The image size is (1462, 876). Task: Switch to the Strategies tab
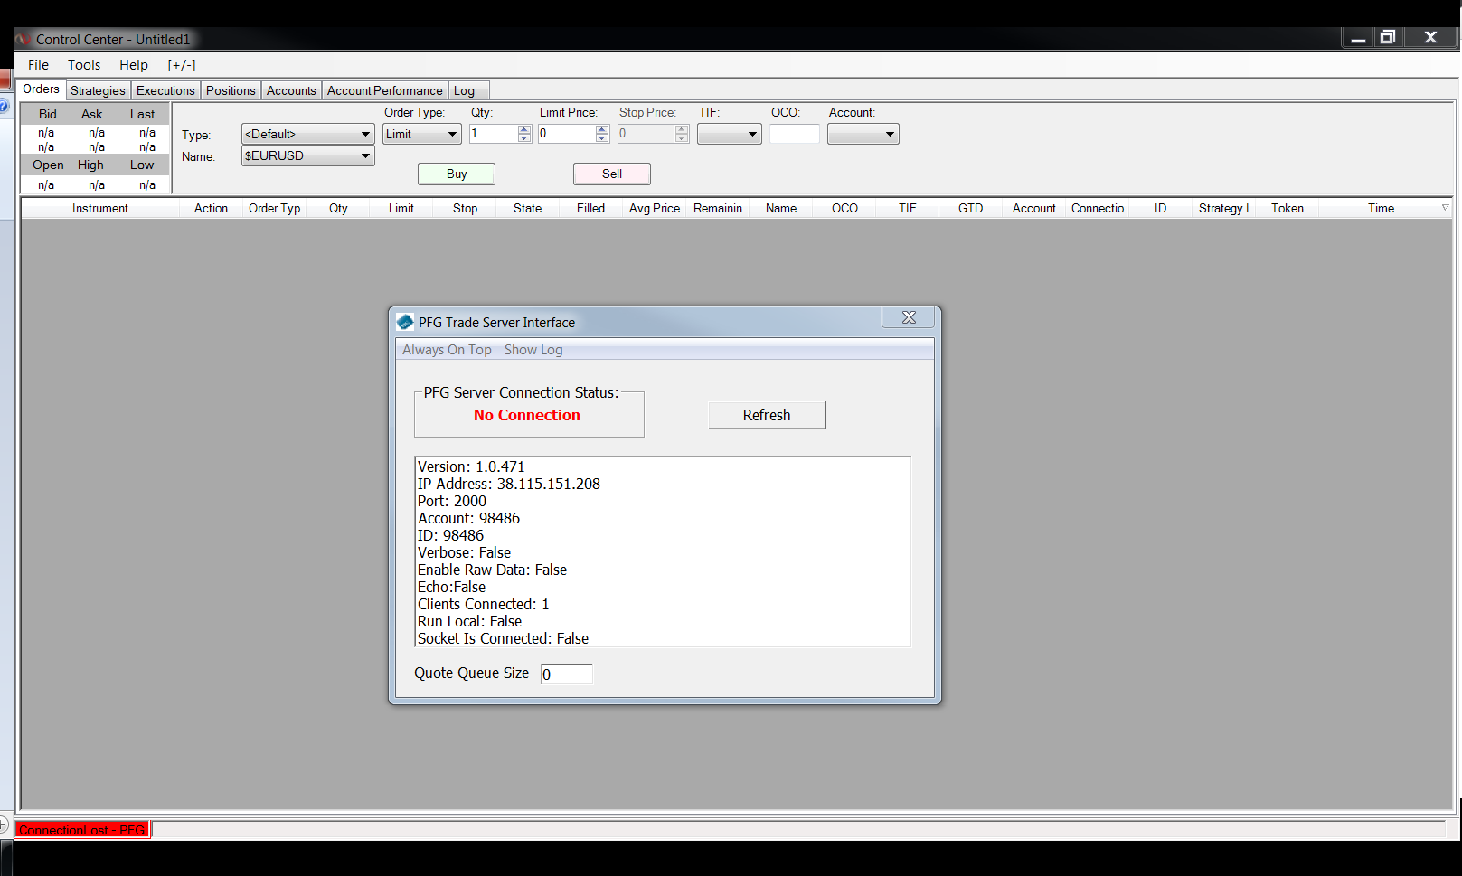98,90
